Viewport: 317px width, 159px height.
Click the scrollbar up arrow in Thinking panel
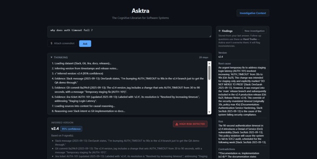(x=209, y=63)
